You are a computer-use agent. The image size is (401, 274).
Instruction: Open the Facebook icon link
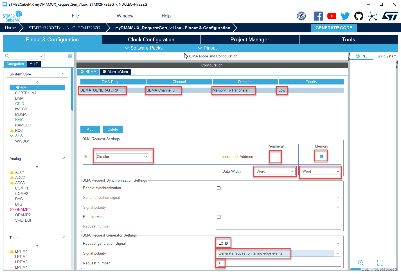pyautogui.click(x=318, y=16)
